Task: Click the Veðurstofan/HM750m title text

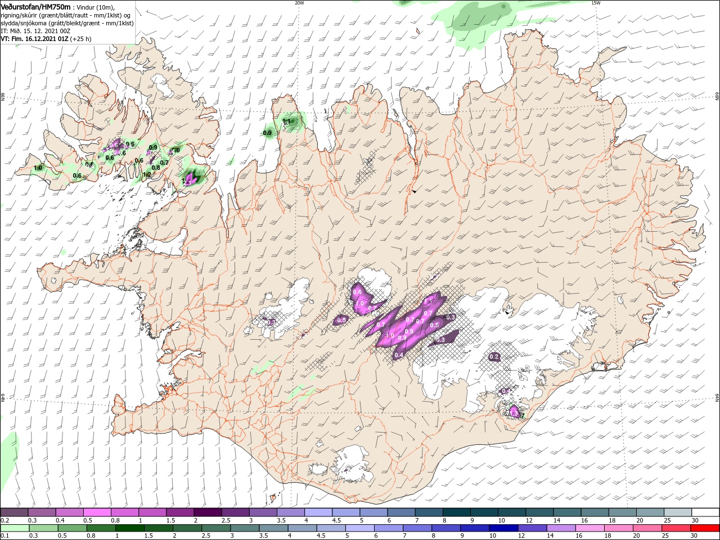Action: (x=37, y=7)
